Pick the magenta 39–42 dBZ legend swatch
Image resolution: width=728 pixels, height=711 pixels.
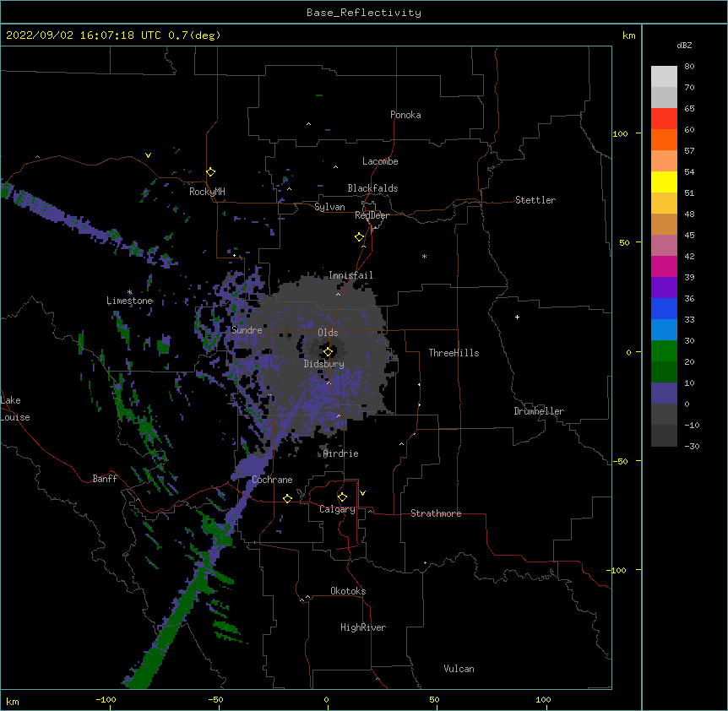(664, 267)
